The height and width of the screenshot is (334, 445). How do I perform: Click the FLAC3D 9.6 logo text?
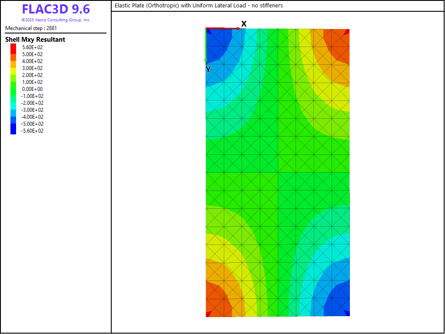click(x=56, y=10)
